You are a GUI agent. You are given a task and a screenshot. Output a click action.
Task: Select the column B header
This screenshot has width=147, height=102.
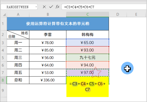point(48,15)
